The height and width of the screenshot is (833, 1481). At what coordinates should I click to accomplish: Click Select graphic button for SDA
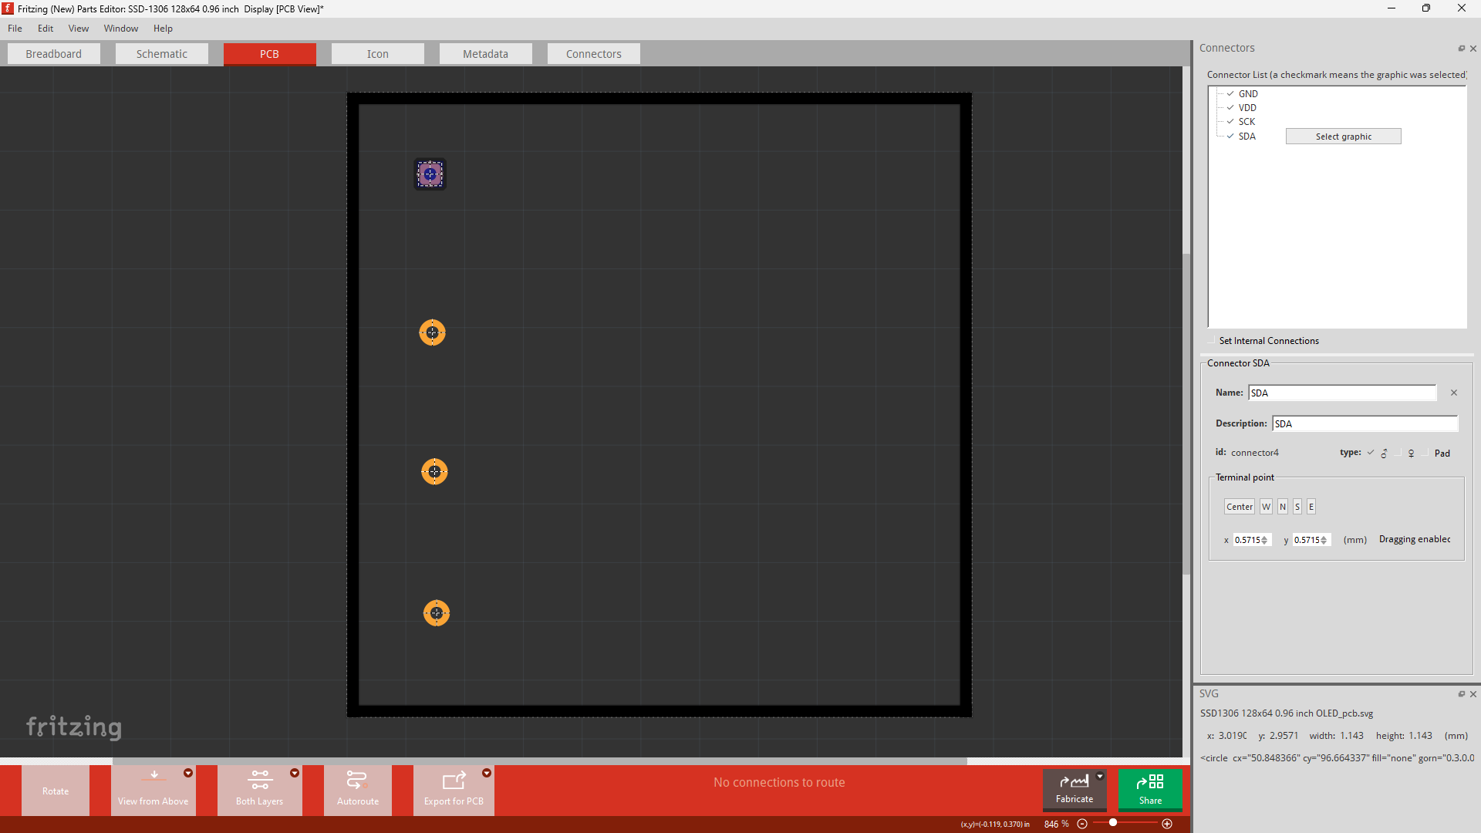pyautogui.click(x=1343, y=135)
